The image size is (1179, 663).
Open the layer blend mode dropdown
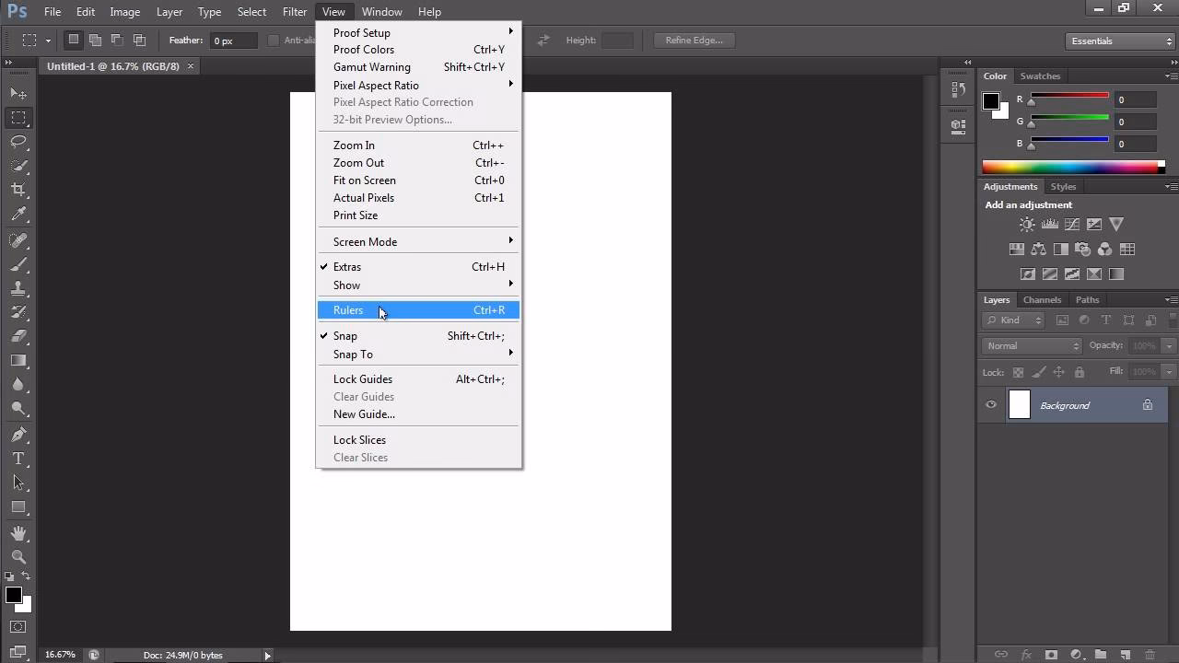1029,345
